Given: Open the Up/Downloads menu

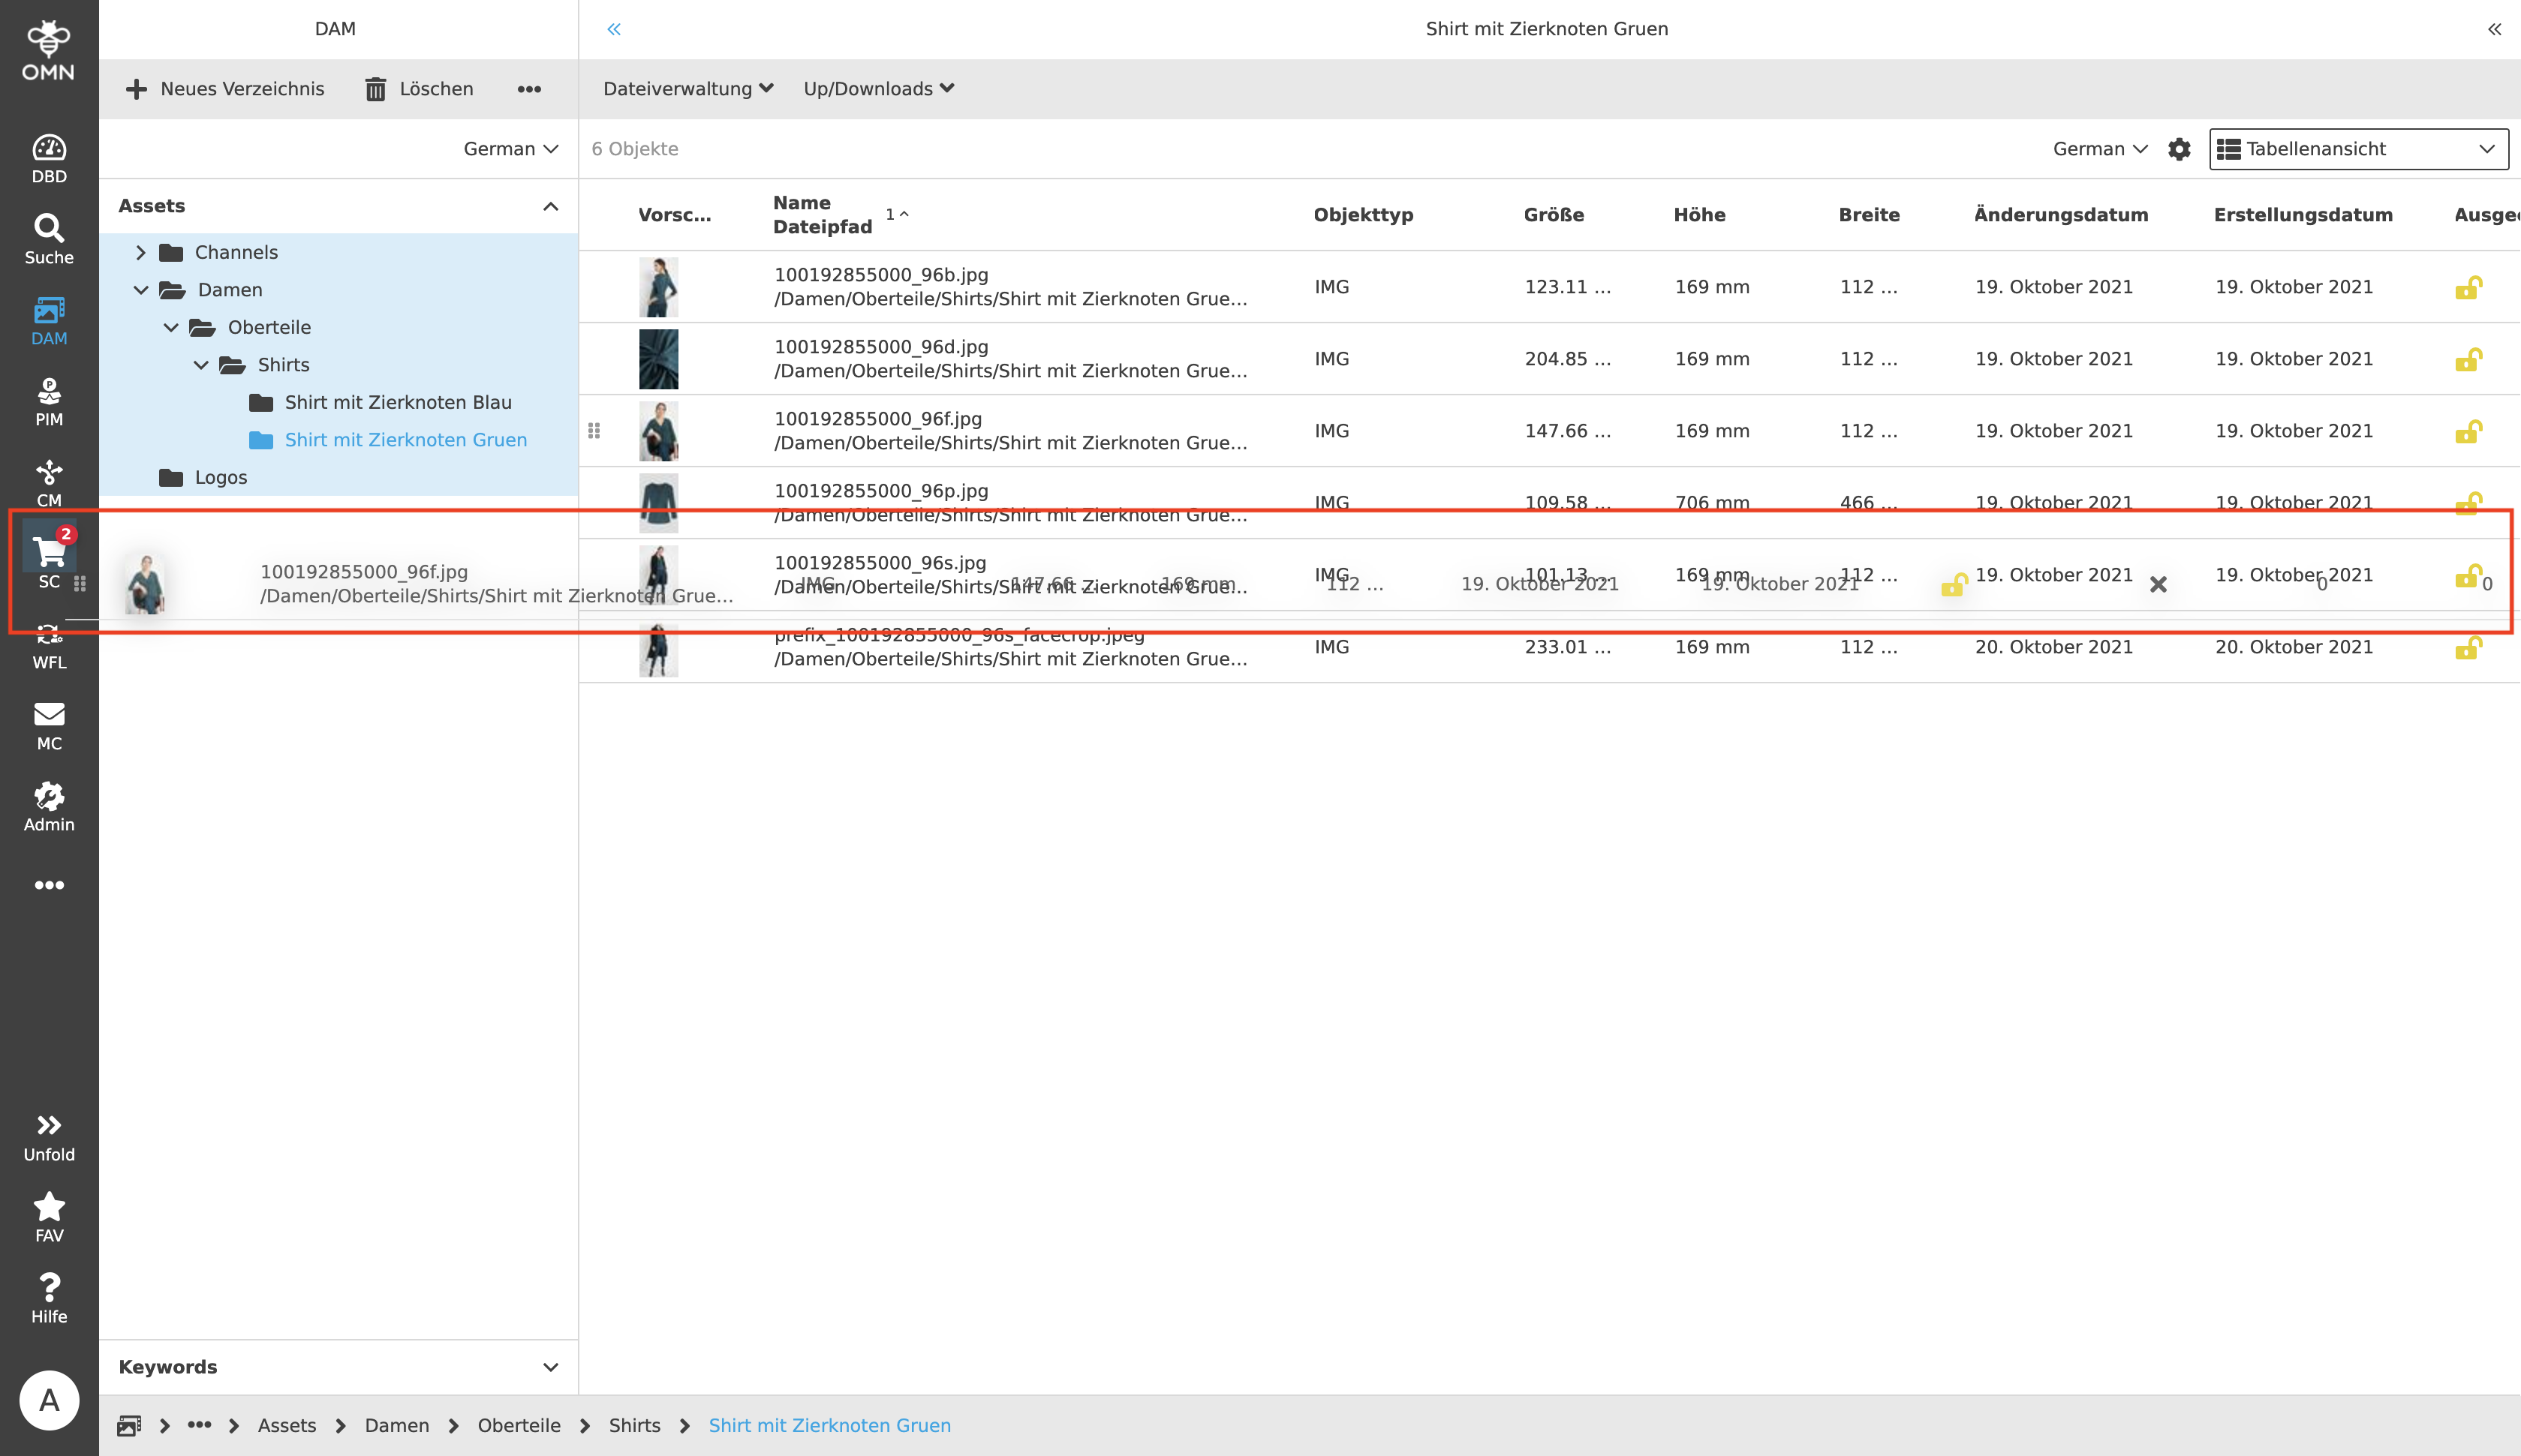Looking at the screenshot, I should pos(877,89).
